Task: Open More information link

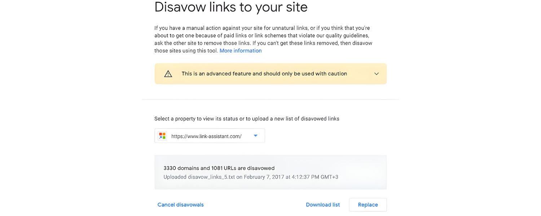Action: (240, 50)
